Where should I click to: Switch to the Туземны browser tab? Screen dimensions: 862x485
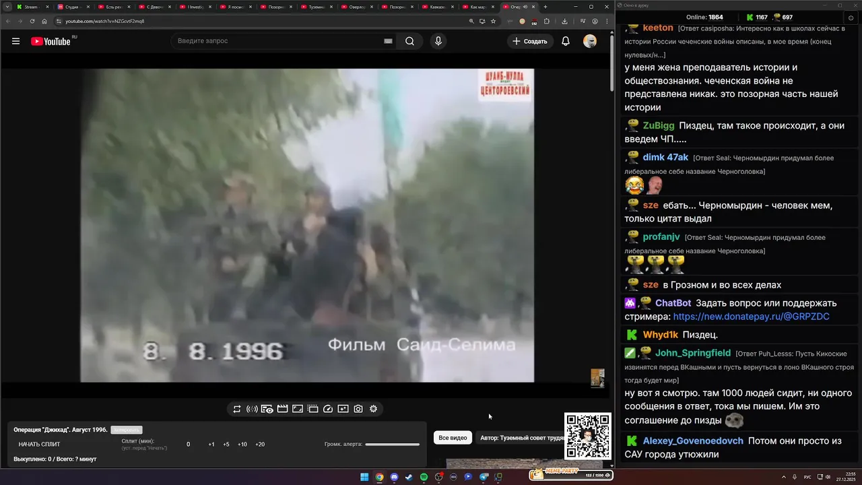pos(315,7)
